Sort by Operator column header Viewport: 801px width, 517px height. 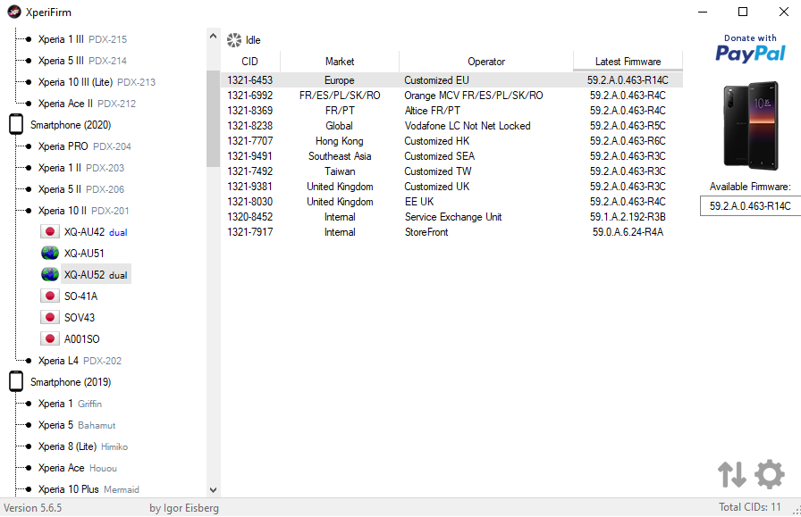click(486, 62)
